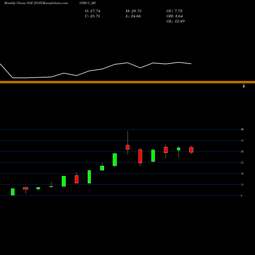This screenshot has width=255, height=255.
Task: Click the 36 price axis label
Action: point(242,129)
